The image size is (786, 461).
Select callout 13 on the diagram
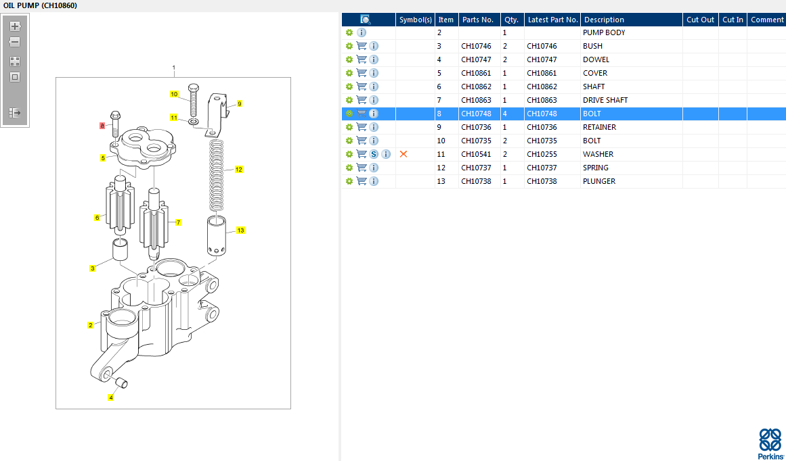[x=240, y=230]
